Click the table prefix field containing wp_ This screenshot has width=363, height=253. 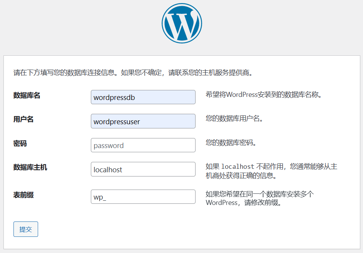coord(143,197)
